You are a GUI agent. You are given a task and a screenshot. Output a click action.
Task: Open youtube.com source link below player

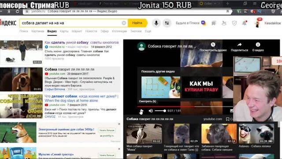[x=212, y=119]
